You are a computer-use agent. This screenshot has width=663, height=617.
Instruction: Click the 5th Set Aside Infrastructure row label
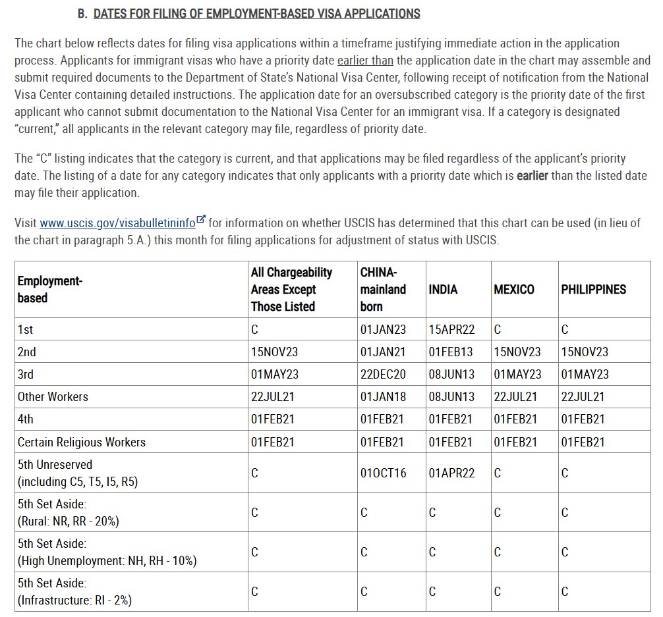pyautogui.click(x=74, y=591)
